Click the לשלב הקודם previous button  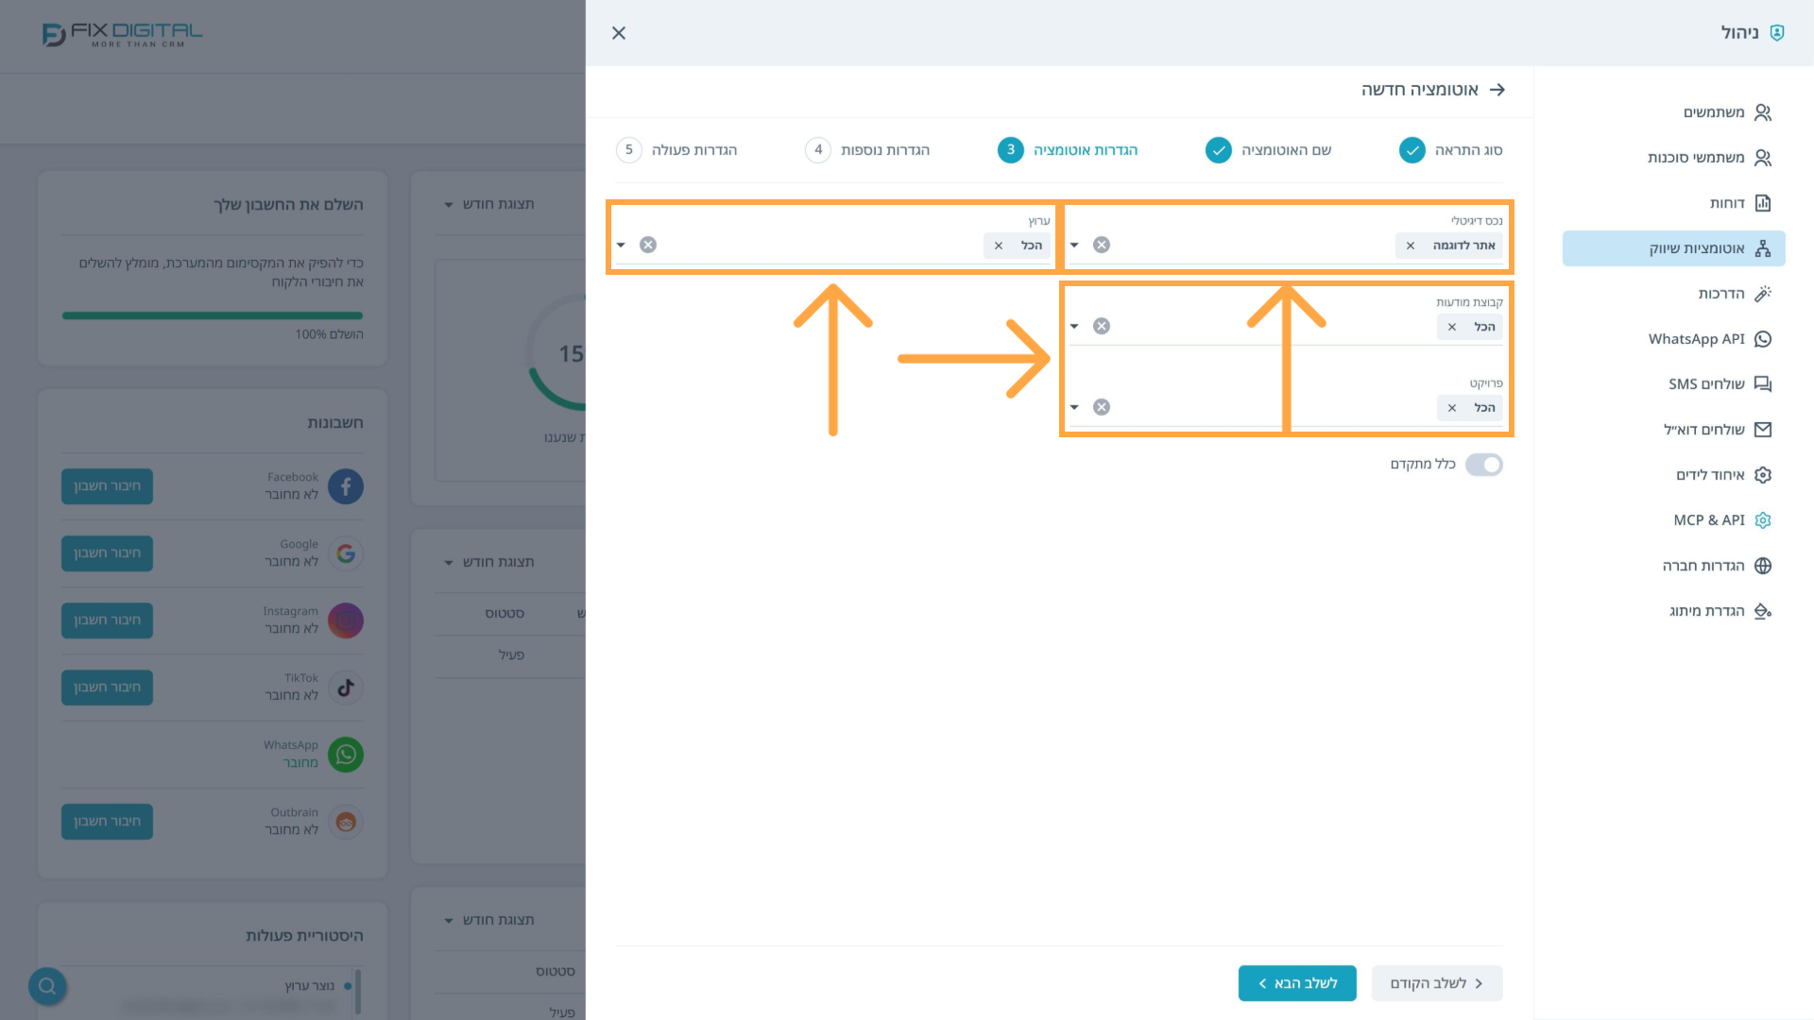(1437, 983)
